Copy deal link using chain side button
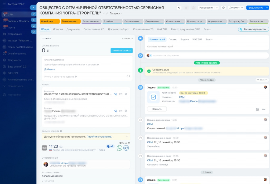 33,14
